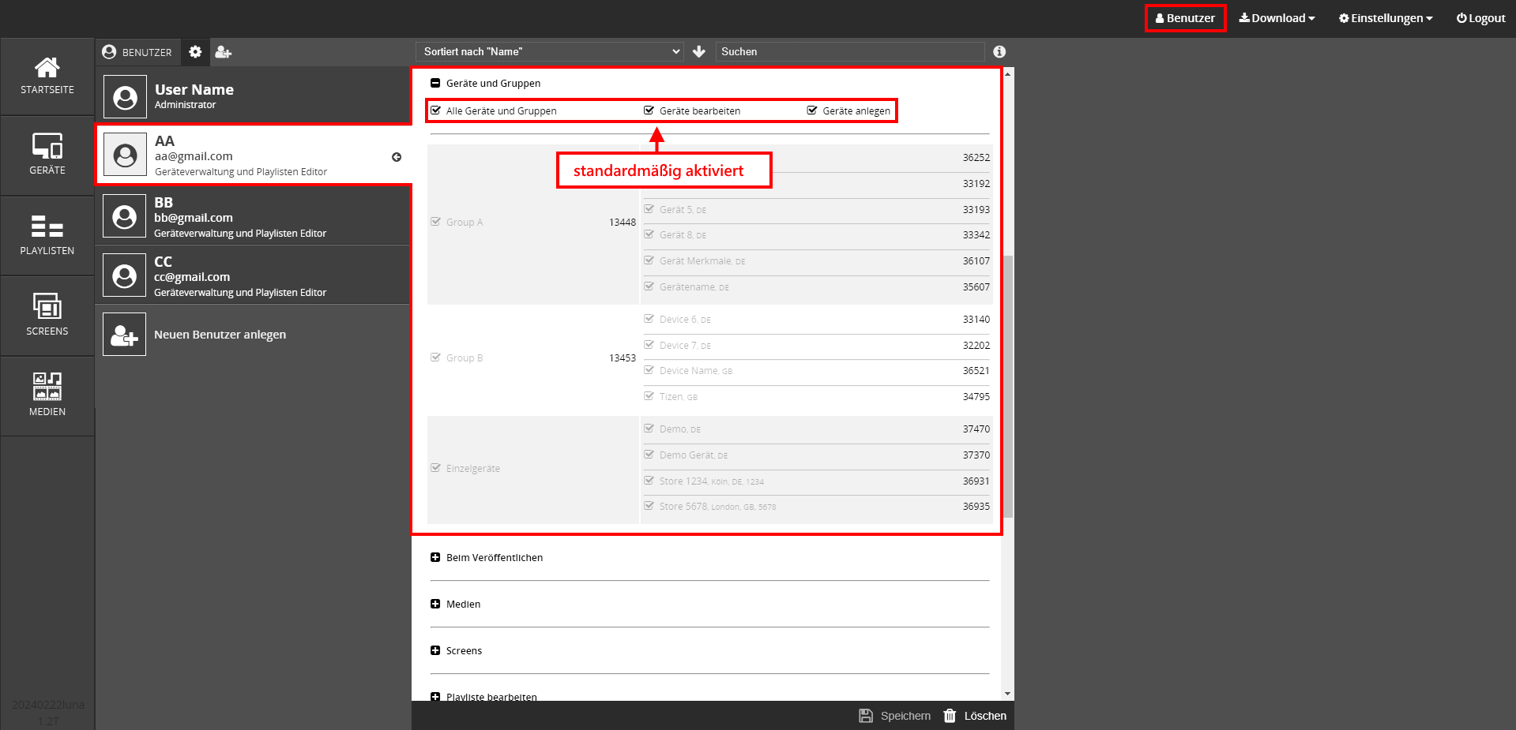The width and height of the screenshot is (1516, 730).
Task: Toggle sort direction arrow
Action: (699, 51)
